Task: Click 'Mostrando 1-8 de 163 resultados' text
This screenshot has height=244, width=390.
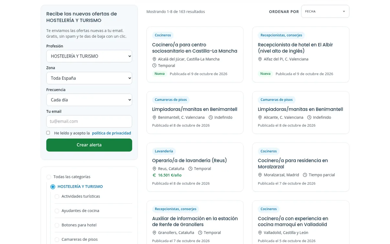Action: point(175,12)
